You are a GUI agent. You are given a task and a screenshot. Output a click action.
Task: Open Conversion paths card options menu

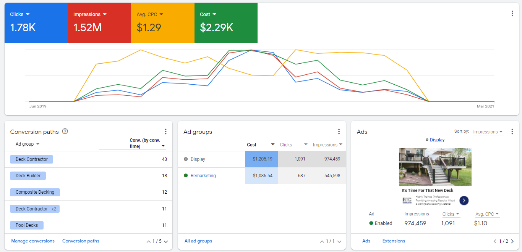[165, 132]
